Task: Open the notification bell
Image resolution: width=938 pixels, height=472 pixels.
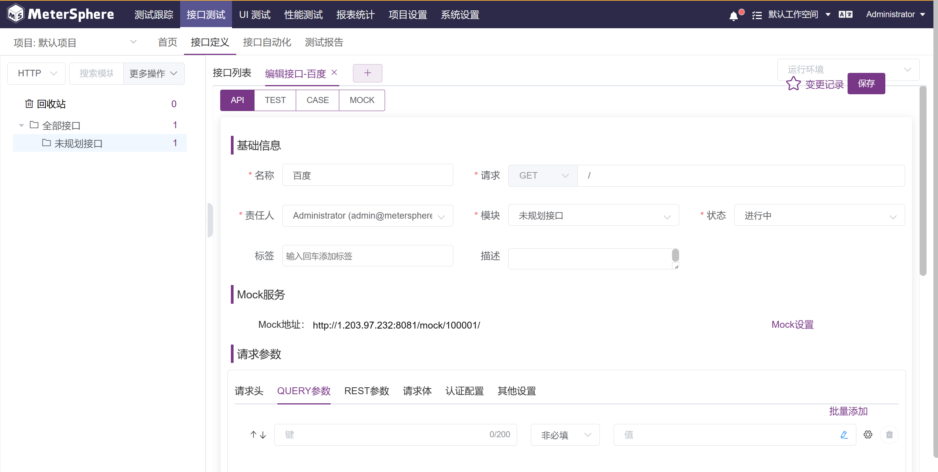Action: (733, 16)
